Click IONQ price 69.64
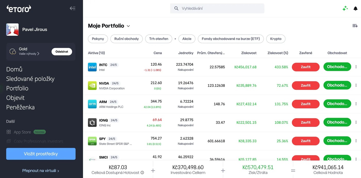361x178 pixels. [x=157, y=120]
